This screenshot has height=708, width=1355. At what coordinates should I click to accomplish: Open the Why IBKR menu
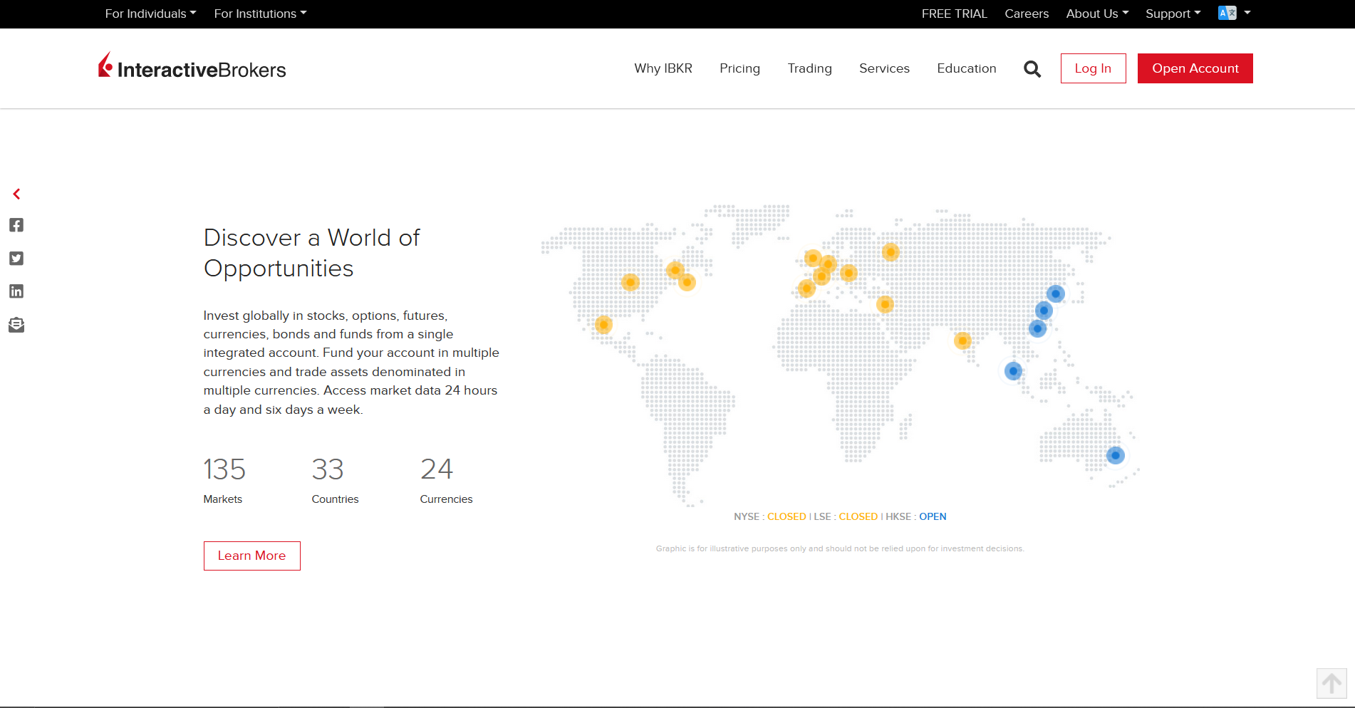(663, 68)
